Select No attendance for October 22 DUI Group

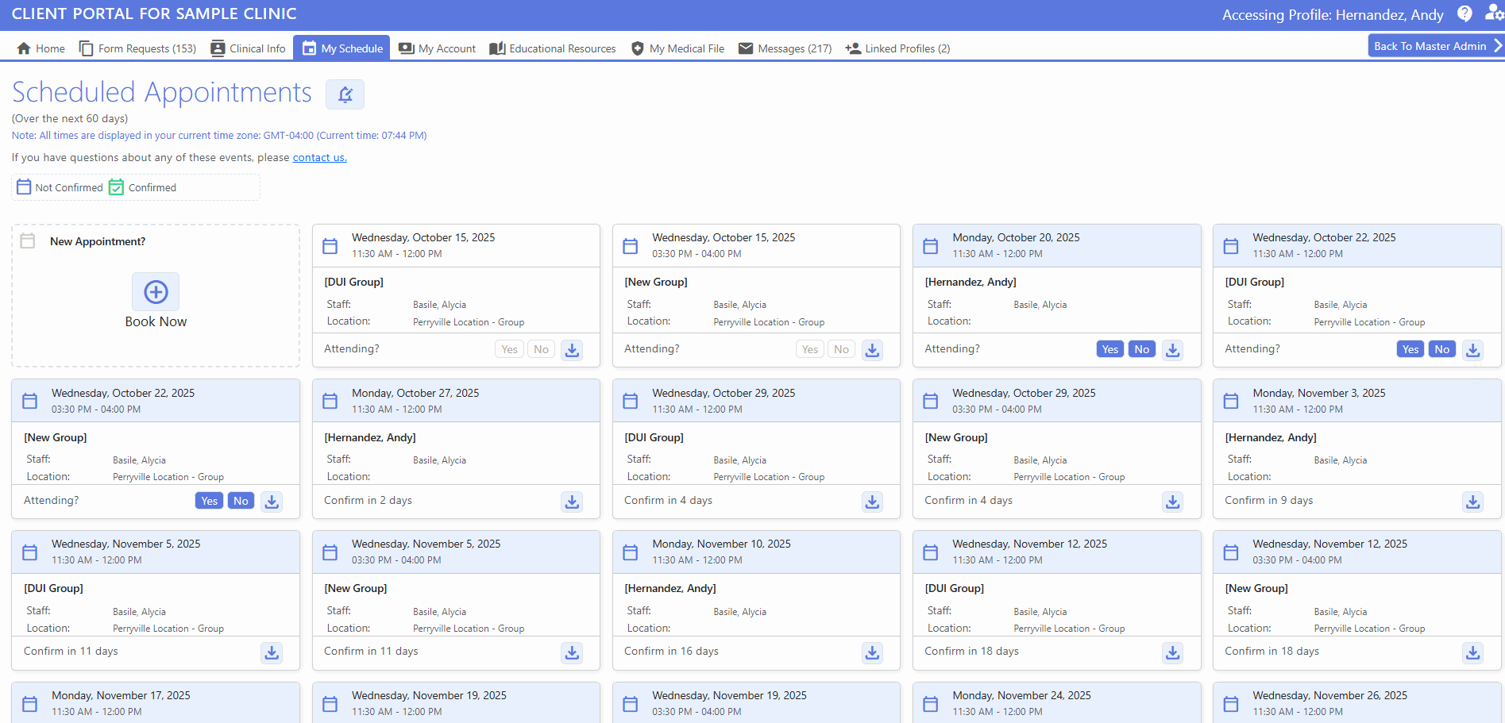click(x=1441, y=349)
